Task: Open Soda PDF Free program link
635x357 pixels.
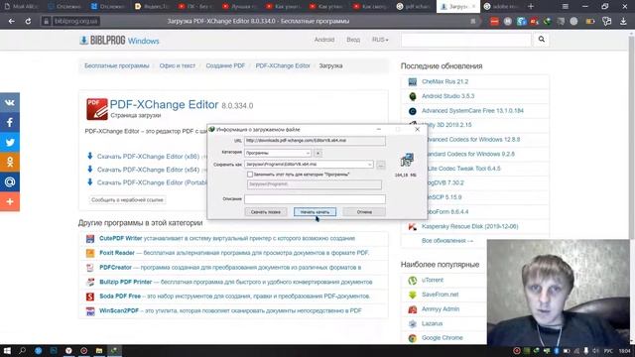Action: (x=120, y=297)
